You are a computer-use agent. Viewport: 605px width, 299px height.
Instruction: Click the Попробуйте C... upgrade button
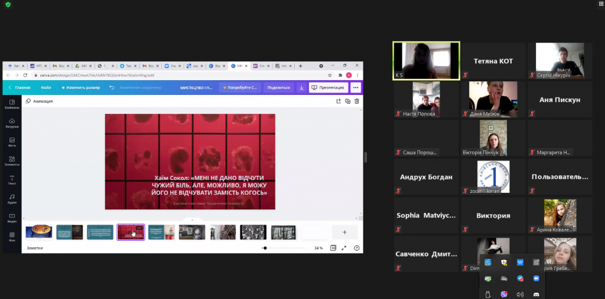[240, 87]
